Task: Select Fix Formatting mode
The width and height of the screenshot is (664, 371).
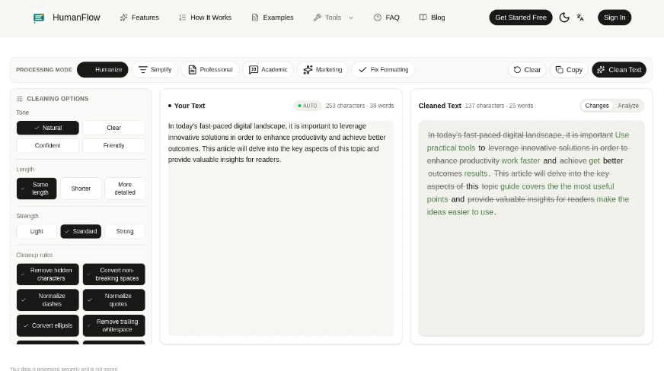Action: pyautogui.click(x=383, y=70)
